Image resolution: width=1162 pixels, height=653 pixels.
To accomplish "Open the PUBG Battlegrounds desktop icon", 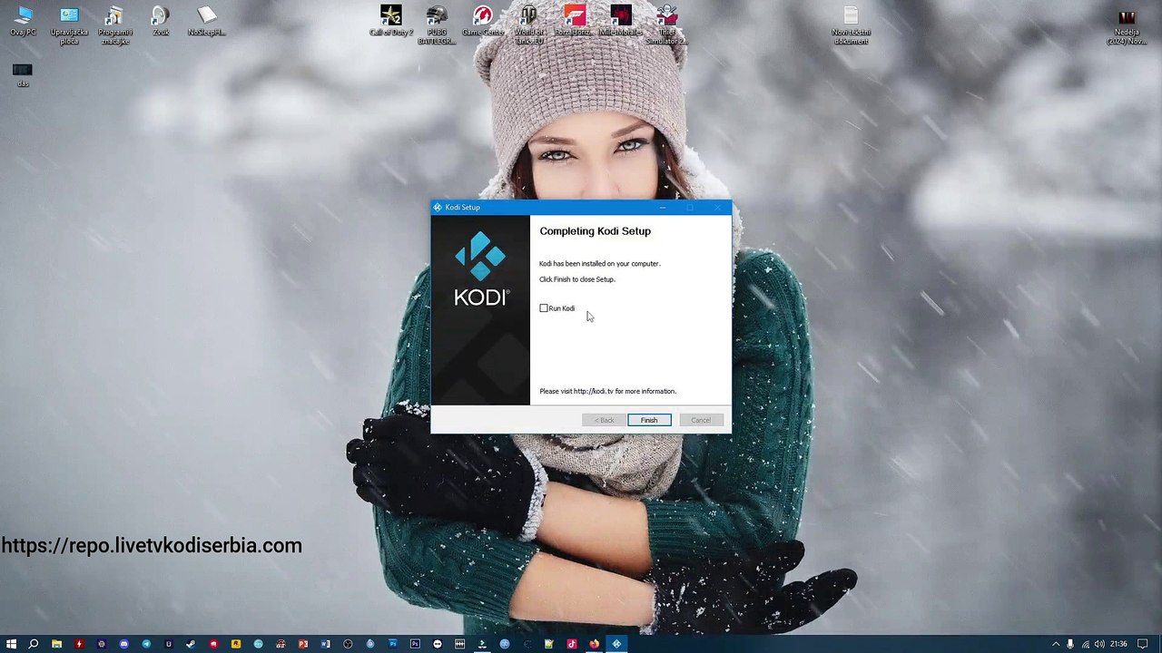I will pos(437,18).
